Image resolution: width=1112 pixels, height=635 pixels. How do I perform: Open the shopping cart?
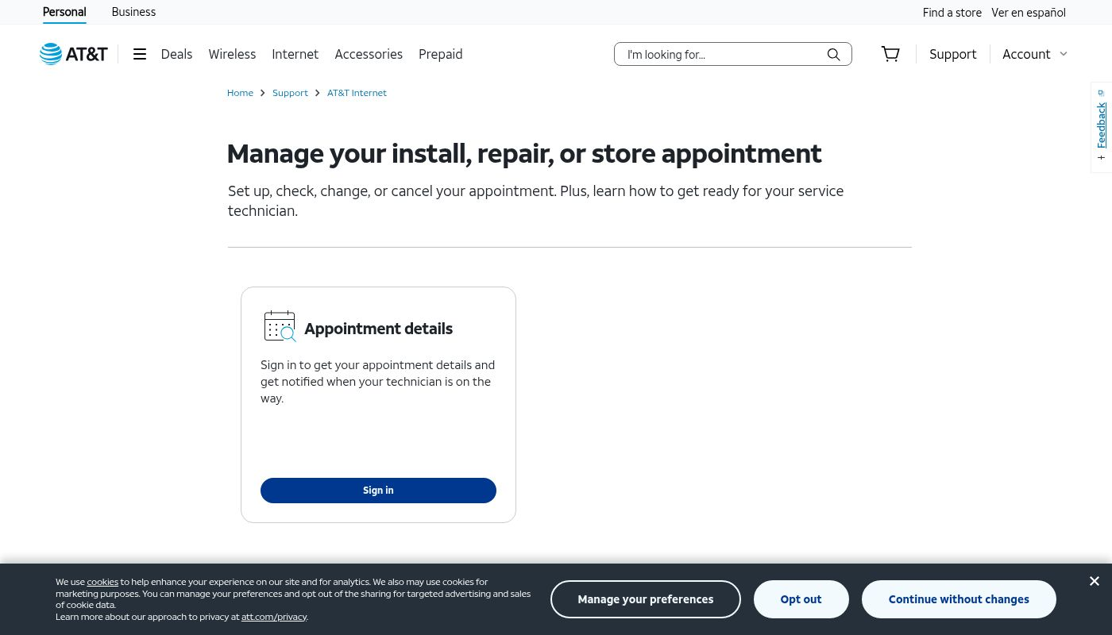click(x=890, y=54)
